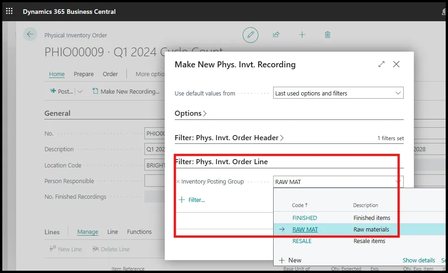Viewport: 448px width, 273px height.
Task: Click the Dynamics 365 Business Central title
Action: [x=69, y=12]
